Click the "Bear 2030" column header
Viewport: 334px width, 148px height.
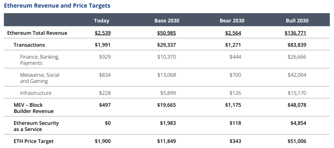tap(232, 21)
